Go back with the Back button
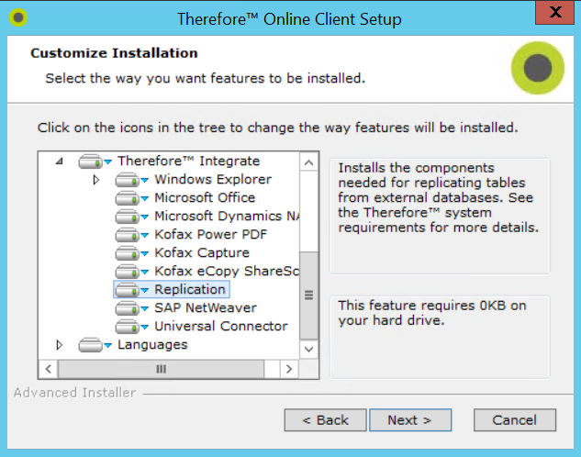The height and width of the screenshot is (457, 581). coord(325,420)
